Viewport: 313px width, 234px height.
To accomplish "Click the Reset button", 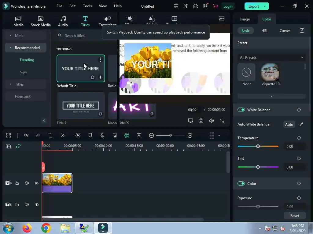I will tap(294, 215).
